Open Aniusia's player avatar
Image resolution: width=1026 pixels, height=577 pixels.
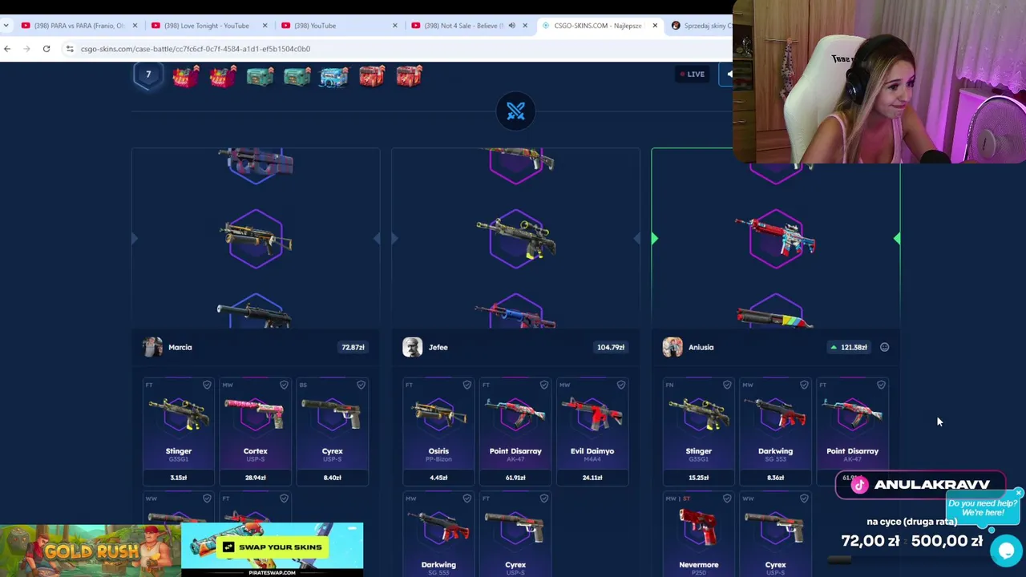(x=673, y=347)
